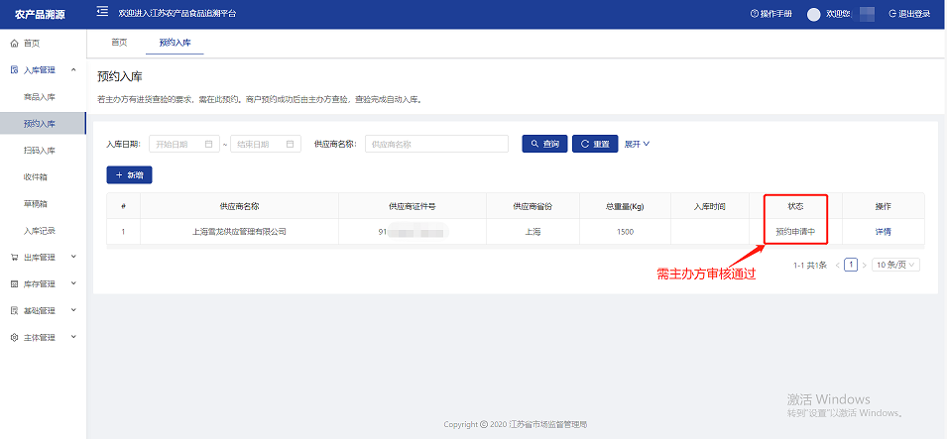Switch to the 首页 tab
This screenshot has width=947, height=439.
click(x=119, y=43)
